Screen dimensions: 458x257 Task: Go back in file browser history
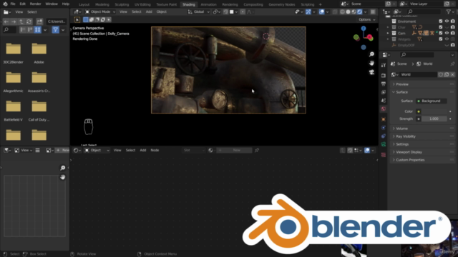click(x=6, y=21)
